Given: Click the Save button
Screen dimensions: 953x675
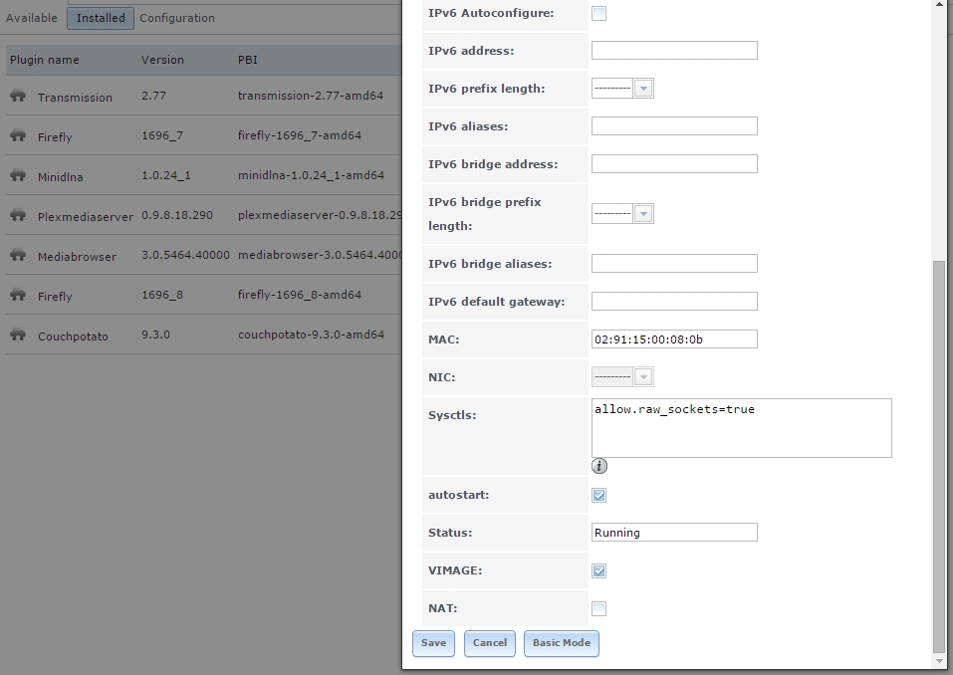Looking at the screenshot, I should [x=433, y=643].
